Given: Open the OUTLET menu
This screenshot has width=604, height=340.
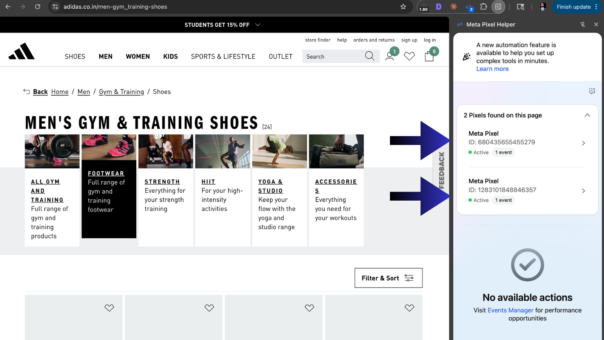Looking at the screenshot, I should click(280, 56).
